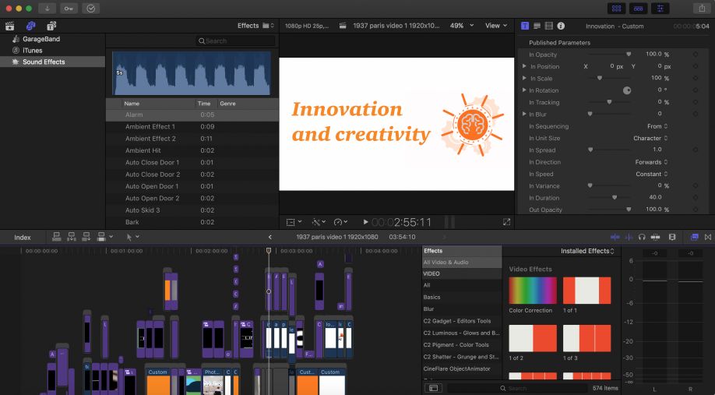
Task: Select Sound Effects in the sidebar
Action: pos(44,62)
